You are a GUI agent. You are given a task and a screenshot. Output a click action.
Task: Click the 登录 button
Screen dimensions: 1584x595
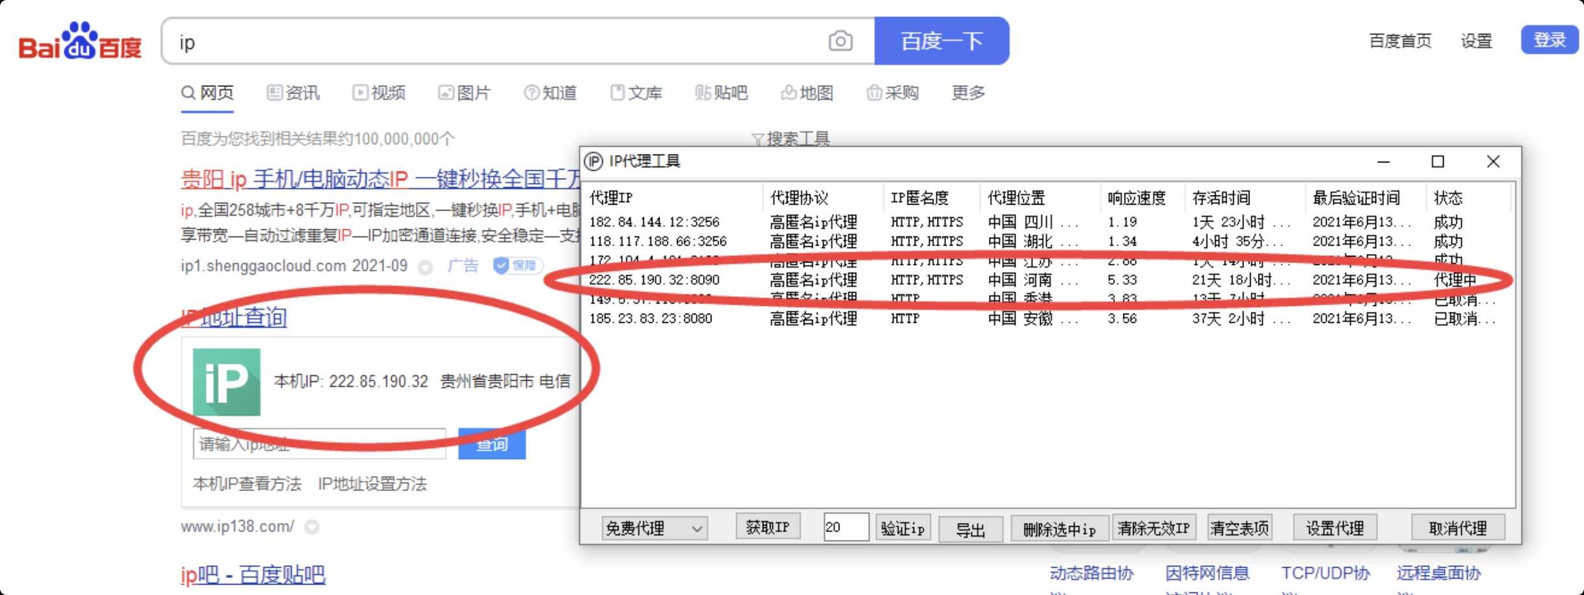tap(1550, 40)
